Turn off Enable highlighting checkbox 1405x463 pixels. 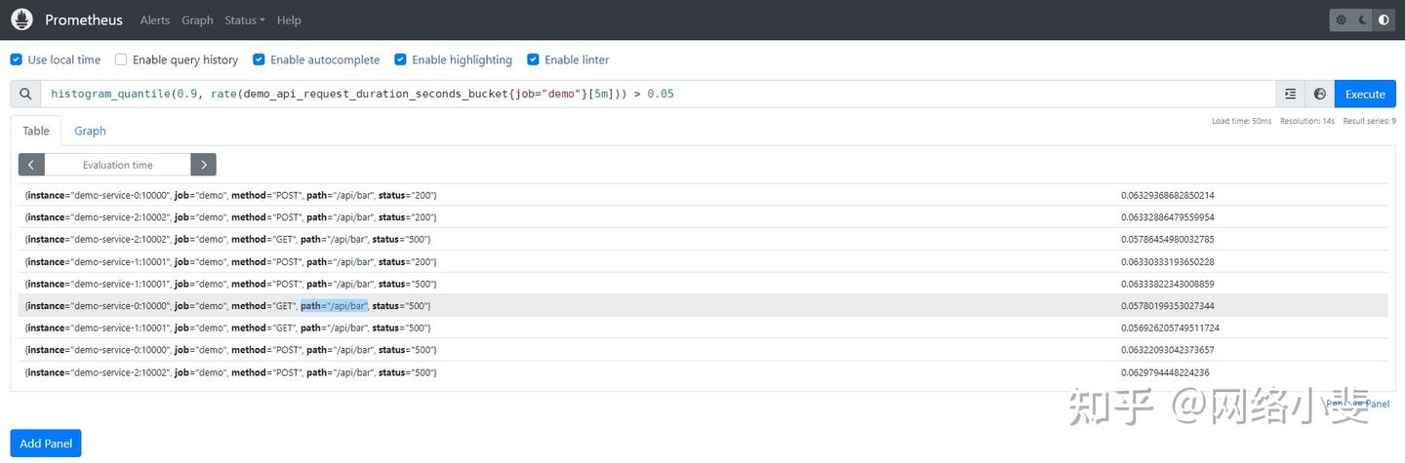point(400,59)
